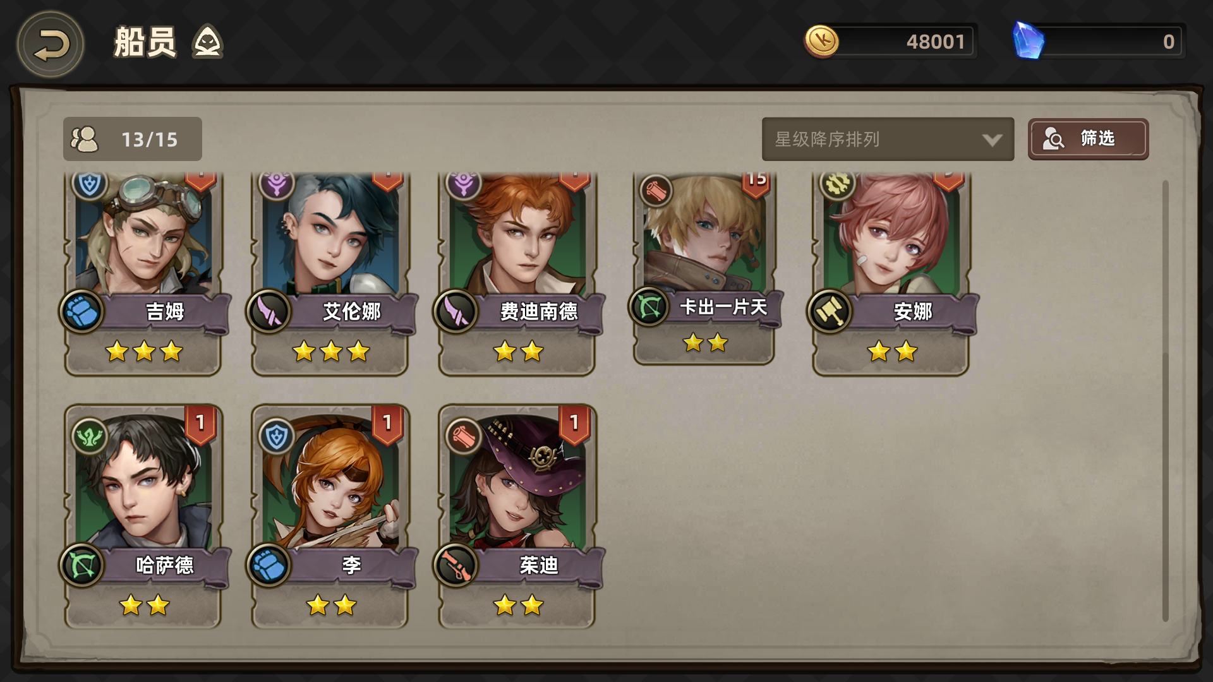1213x682 pixels.
Task: Click the hooded figure icon beside 船员
Action: pyautogui.click(x=207, y=42)
